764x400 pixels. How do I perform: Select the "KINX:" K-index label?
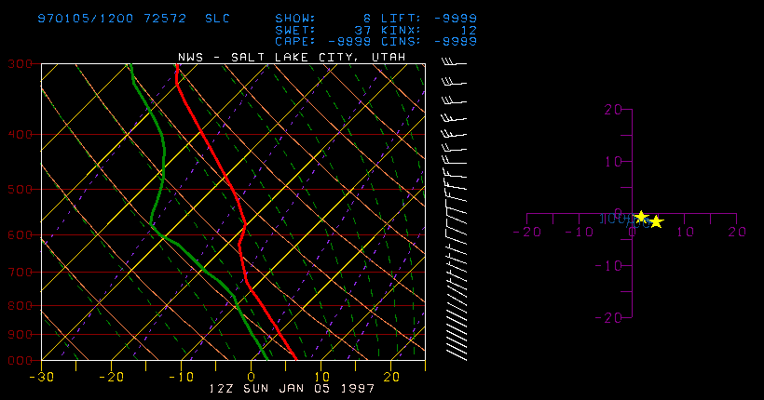point(401,30)
